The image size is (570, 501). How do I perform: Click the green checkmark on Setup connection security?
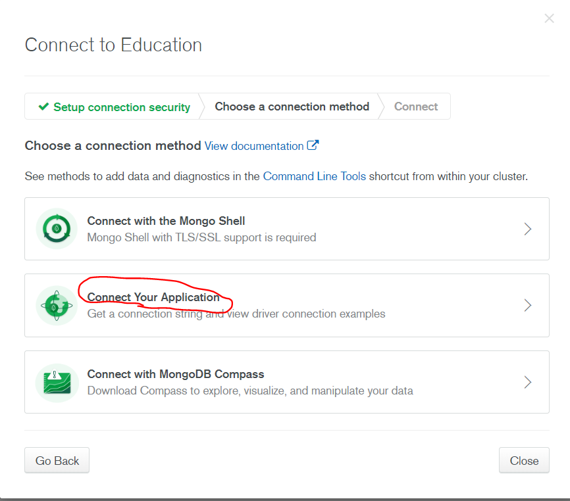point(43,107)
